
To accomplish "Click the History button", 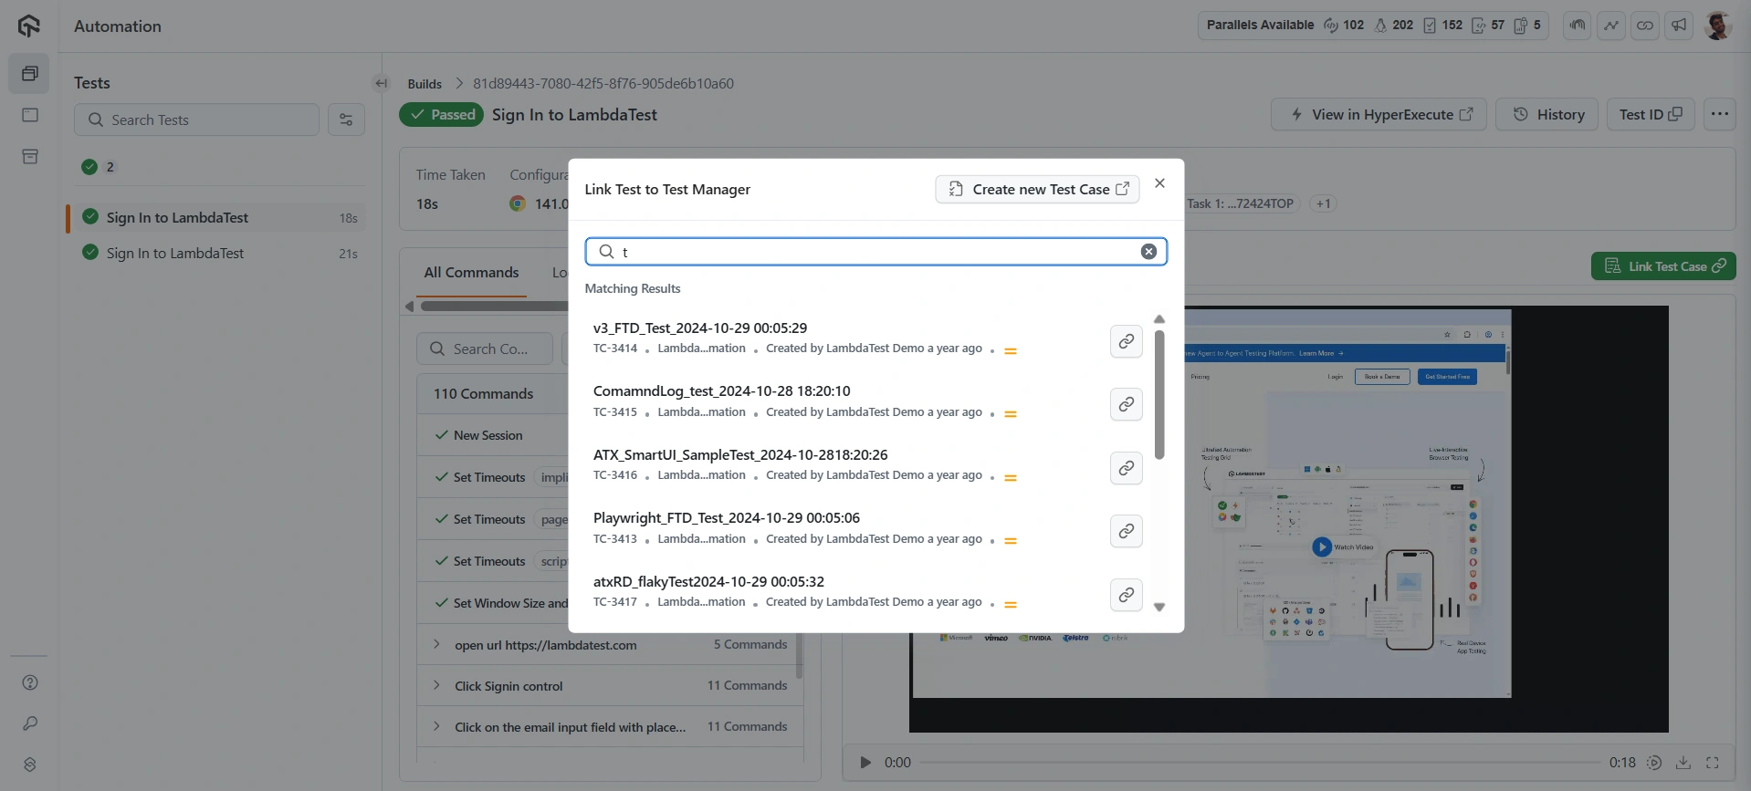I will click(1548, 114).
